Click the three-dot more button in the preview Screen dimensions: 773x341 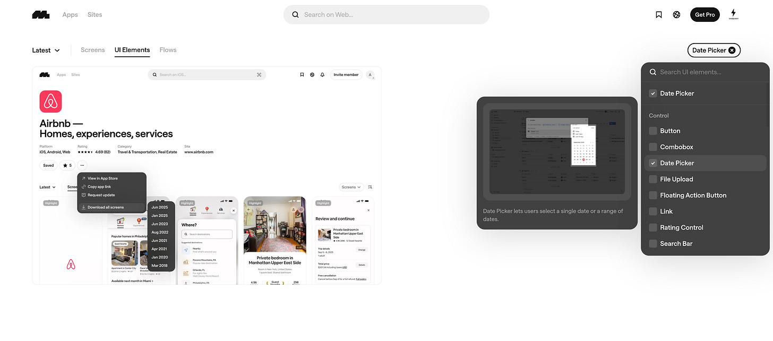(82, 165)
